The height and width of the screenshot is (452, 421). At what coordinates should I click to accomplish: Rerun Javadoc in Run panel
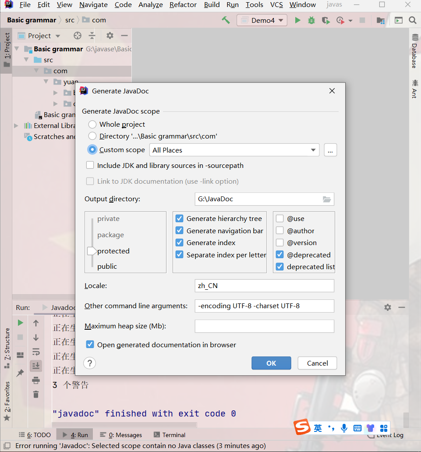point(20,323)
